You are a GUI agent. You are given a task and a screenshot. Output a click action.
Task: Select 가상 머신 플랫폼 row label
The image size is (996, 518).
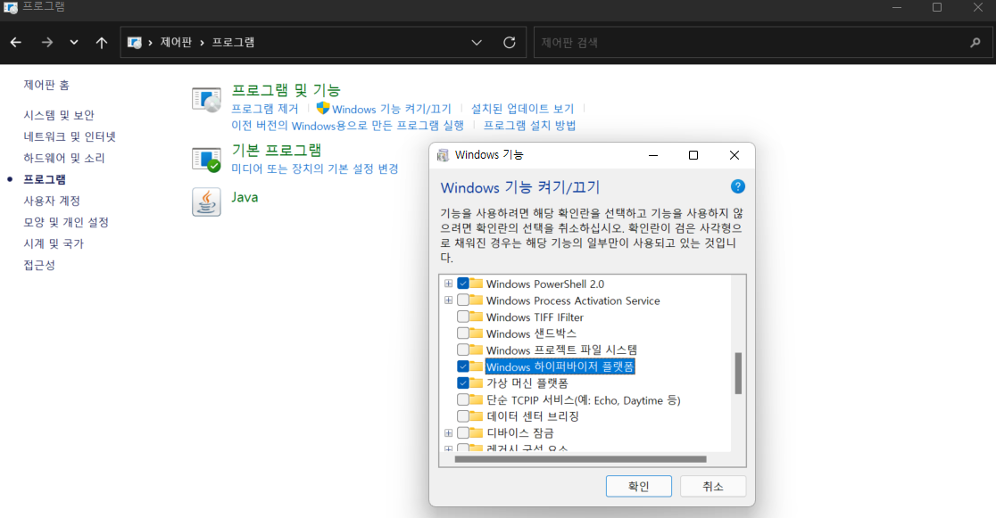(527, 383)
